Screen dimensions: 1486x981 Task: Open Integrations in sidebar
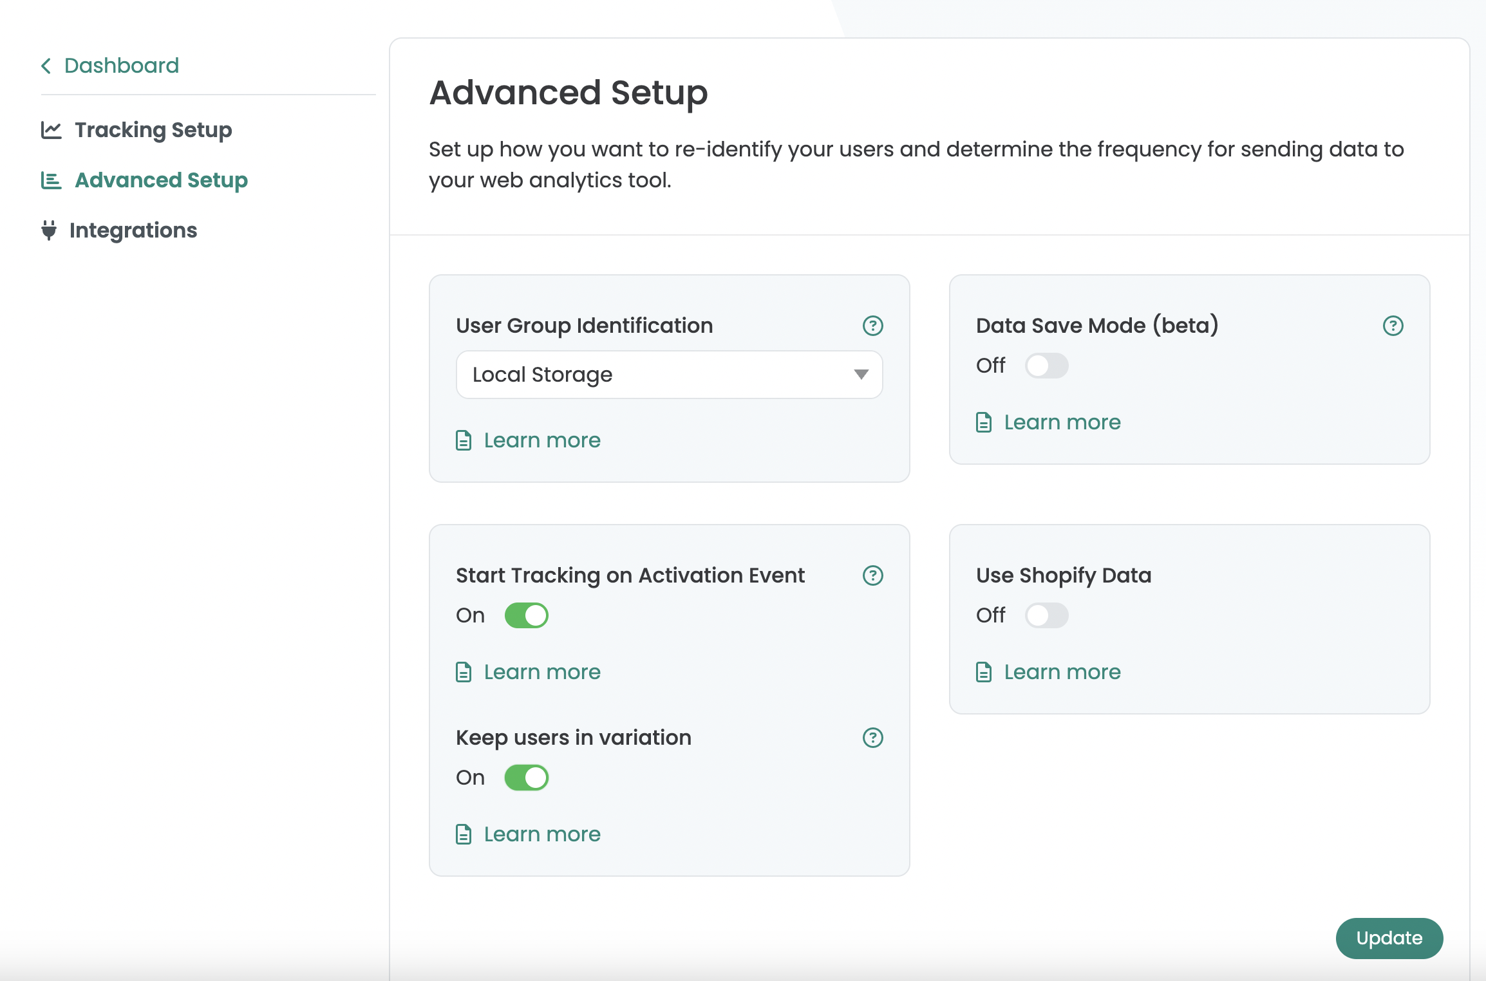(x=133, y=230)
